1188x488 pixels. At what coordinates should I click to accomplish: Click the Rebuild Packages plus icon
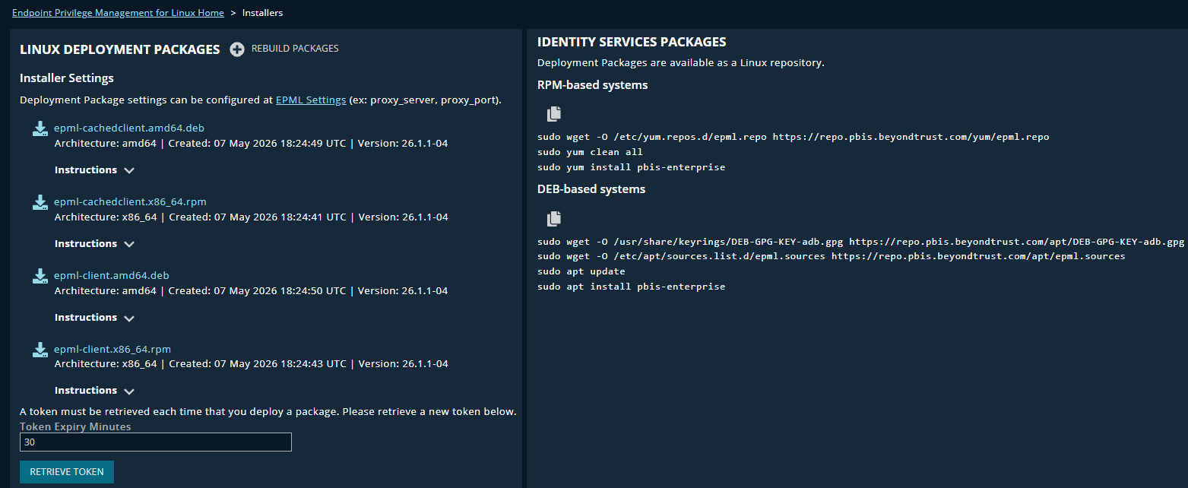(x=237, y=49)
